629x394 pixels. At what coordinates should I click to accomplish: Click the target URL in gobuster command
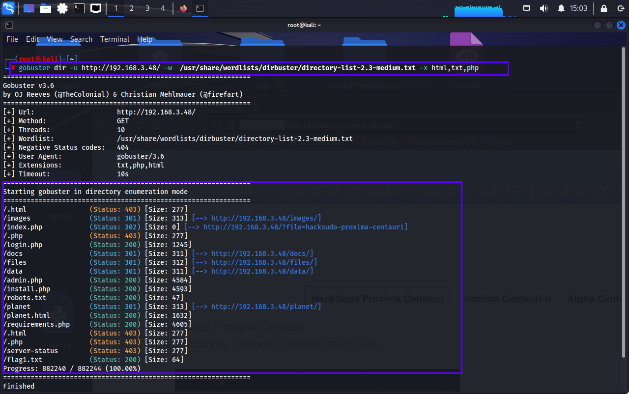pos(121,68)
